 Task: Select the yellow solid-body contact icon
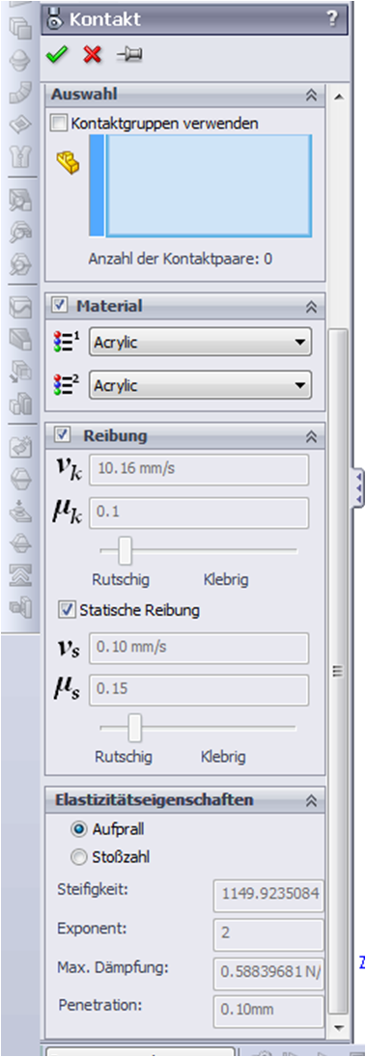click(x=66, y=162)
